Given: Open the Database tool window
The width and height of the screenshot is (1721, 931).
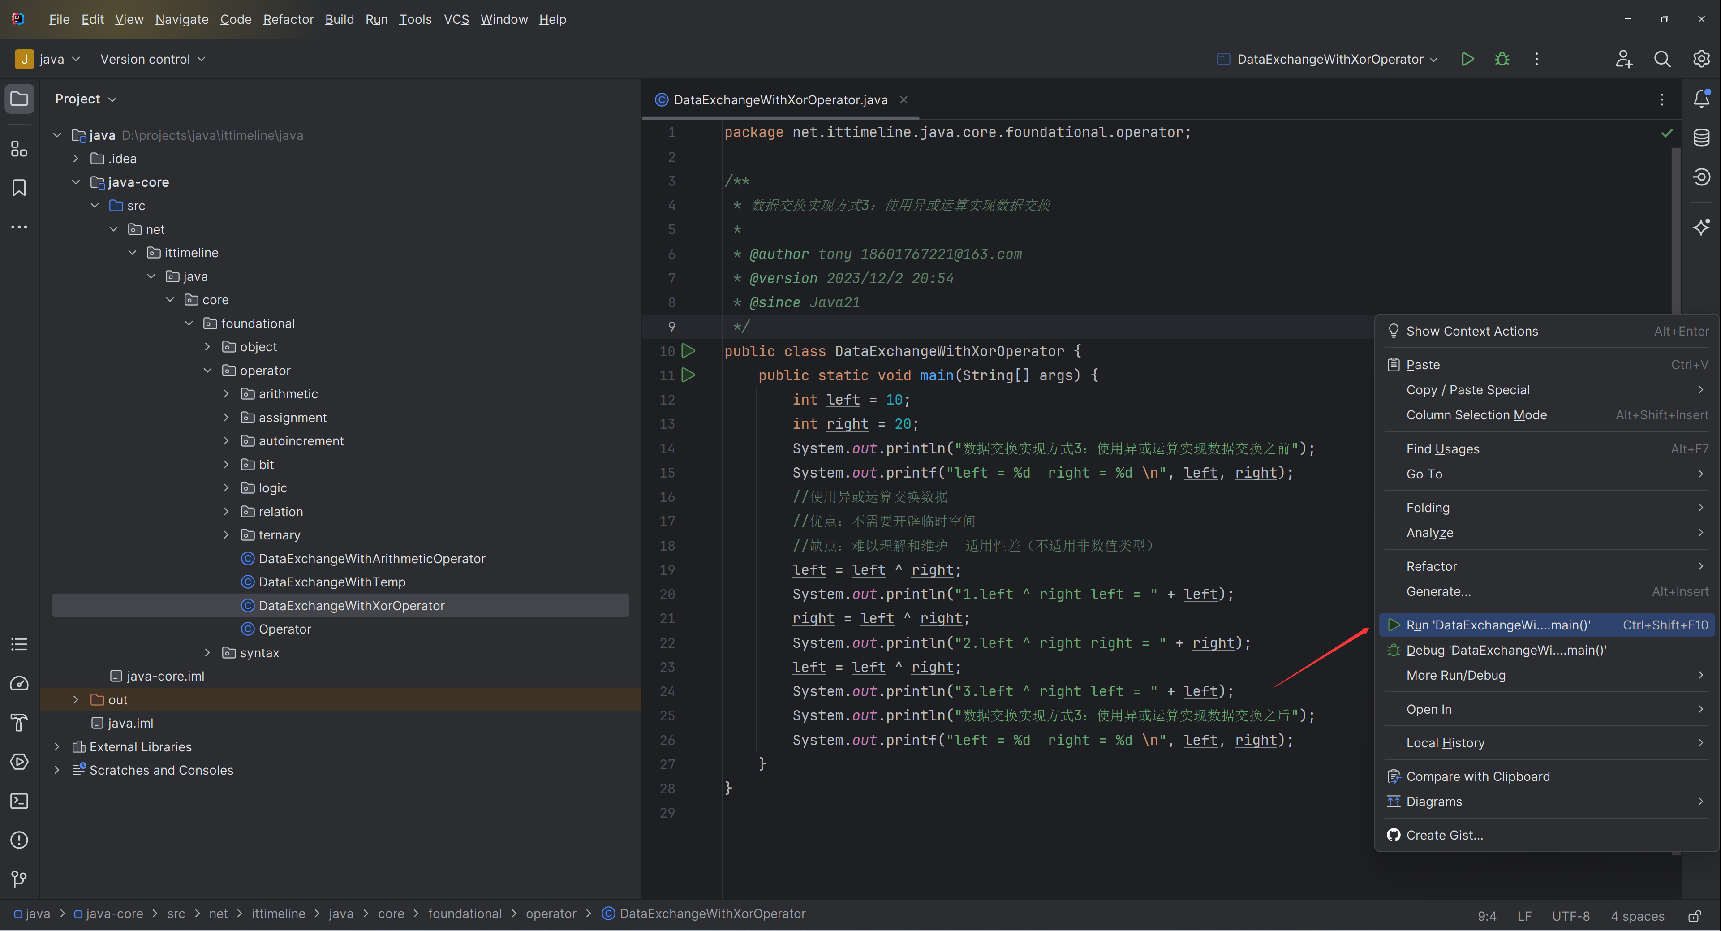Looking at the screenshot, I should click(x=1702, y=138).
